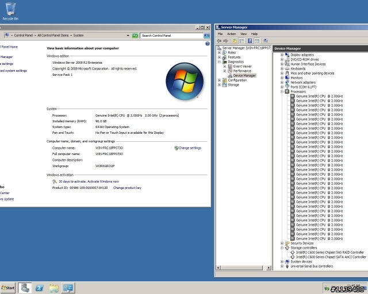The image size is (368, 294).
Task: Select the Performance node in the tree
Action: point(242,71)
